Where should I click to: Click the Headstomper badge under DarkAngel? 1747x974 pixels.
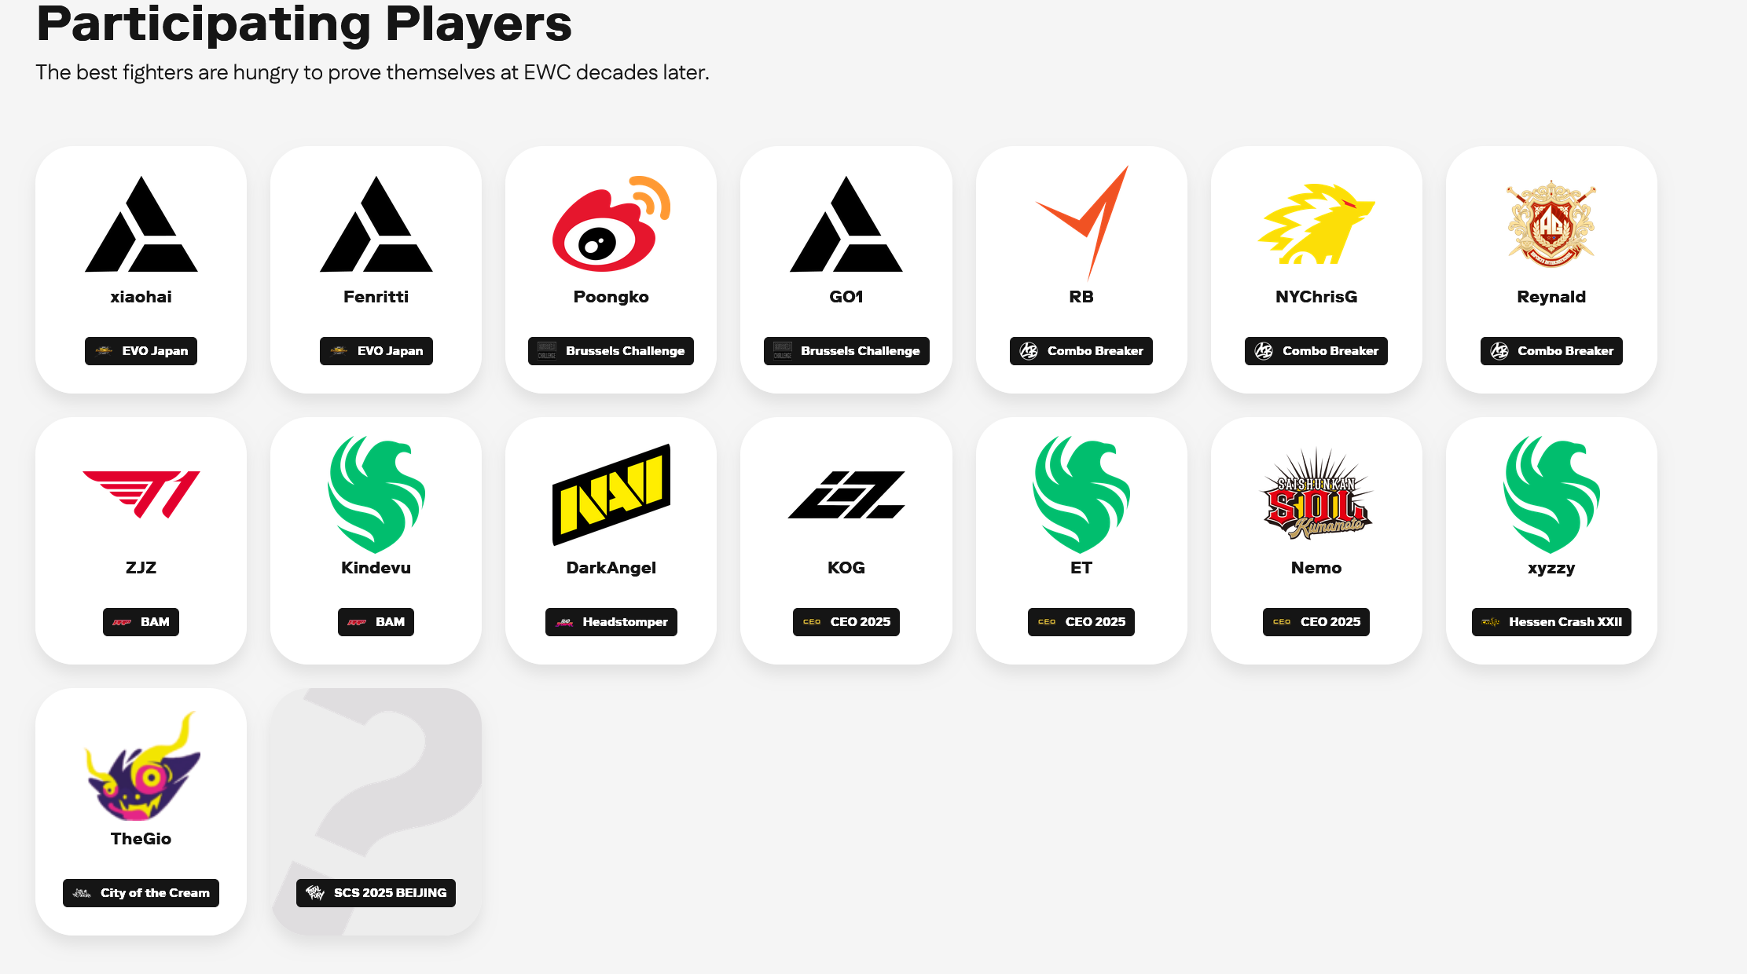click(x=611, y=622)
